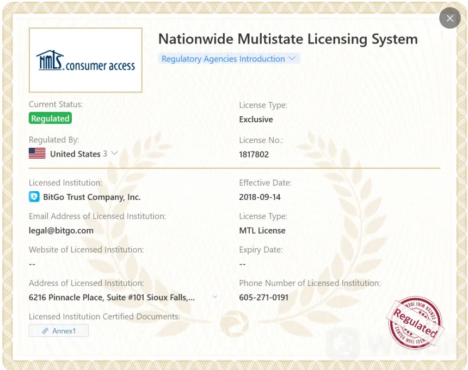Image resolution: width=468 pixels, height=370 pixels.
Task: Expand the full address chevron
Action: click(x=215, y=297)
